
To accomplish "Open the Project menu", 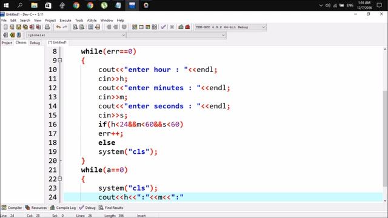I will click(x=50, y=20).
